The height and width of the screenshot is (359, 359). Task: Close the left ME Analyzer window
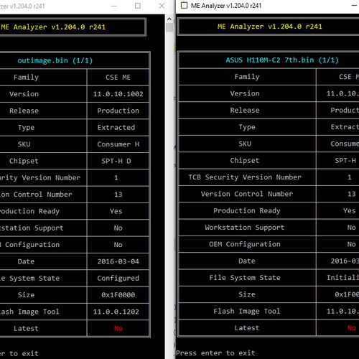click(162, 6)
